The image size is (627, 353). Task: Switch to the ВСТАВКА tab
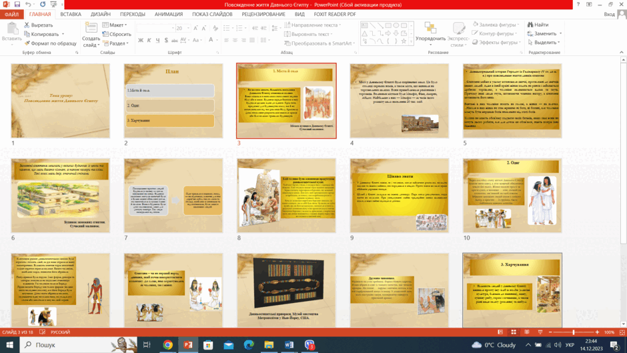click(71, 14)
